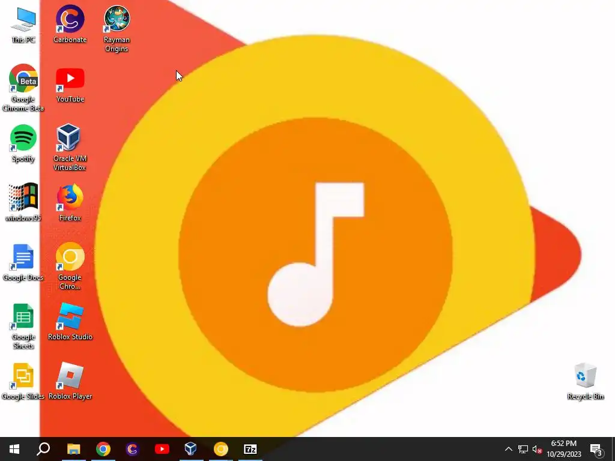Switch to Google Chrome in taskbar
The height and width of the screenshot is (461, 615).
pyautogui.click(x=103, y=449)
